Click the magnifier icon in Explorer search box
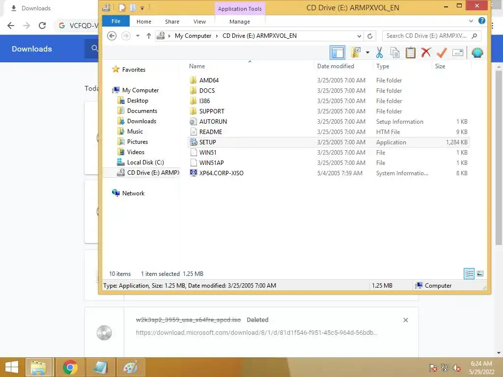The width and height of the screenshot is (503, 377). tap(475, 35)
